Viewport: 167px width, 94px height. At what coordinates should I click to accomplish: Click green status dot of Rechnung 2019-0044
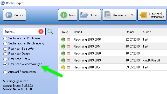[63, 46]
